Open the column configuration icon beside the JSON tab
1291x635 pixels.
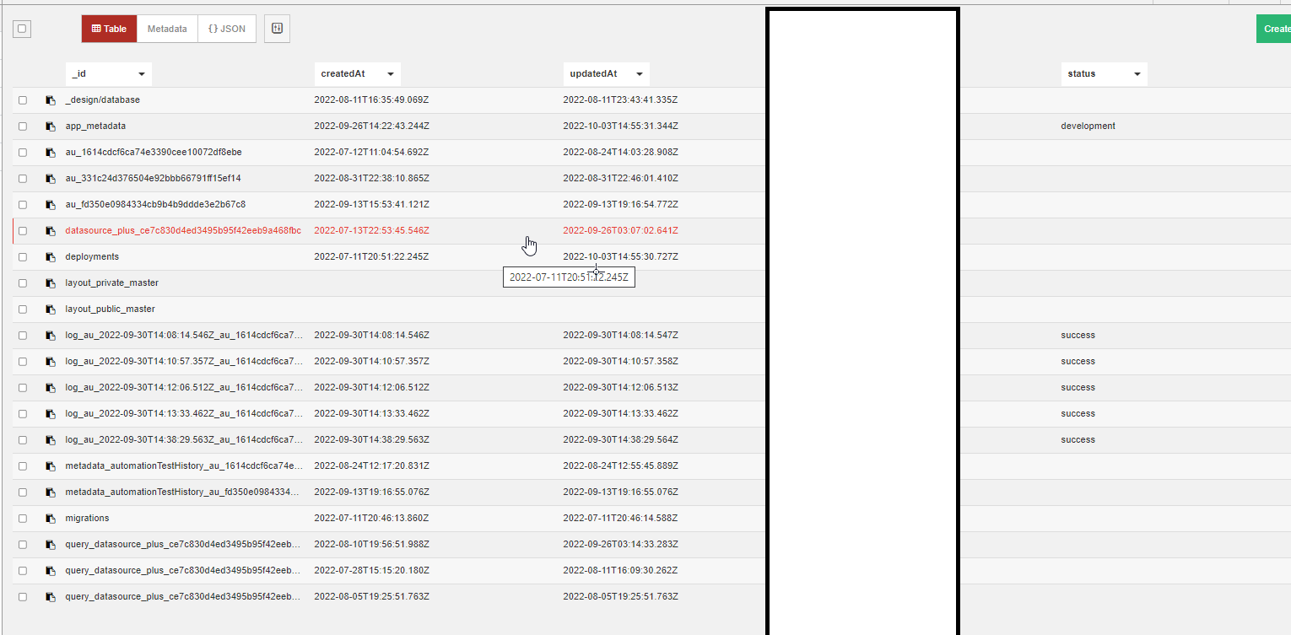click(277, 28)
